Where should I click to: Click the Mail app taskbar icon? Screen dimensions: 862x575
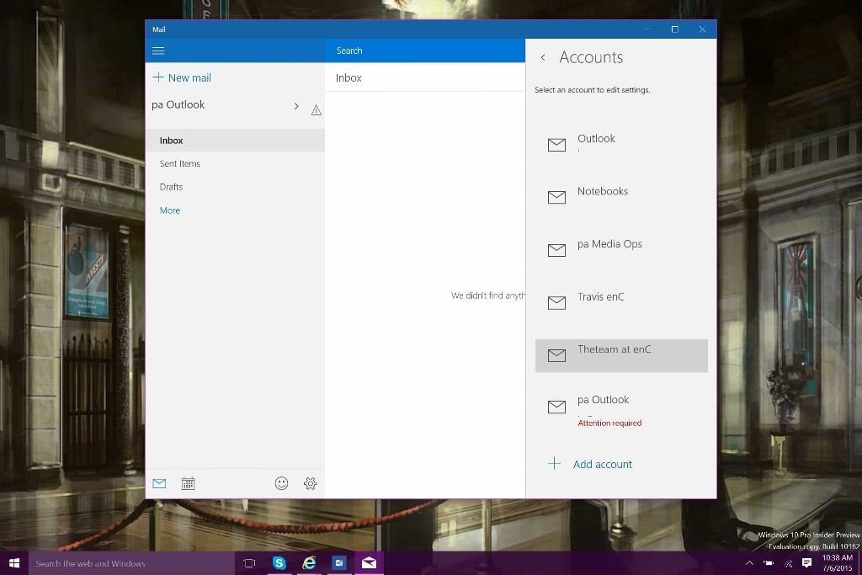(369, 563)
